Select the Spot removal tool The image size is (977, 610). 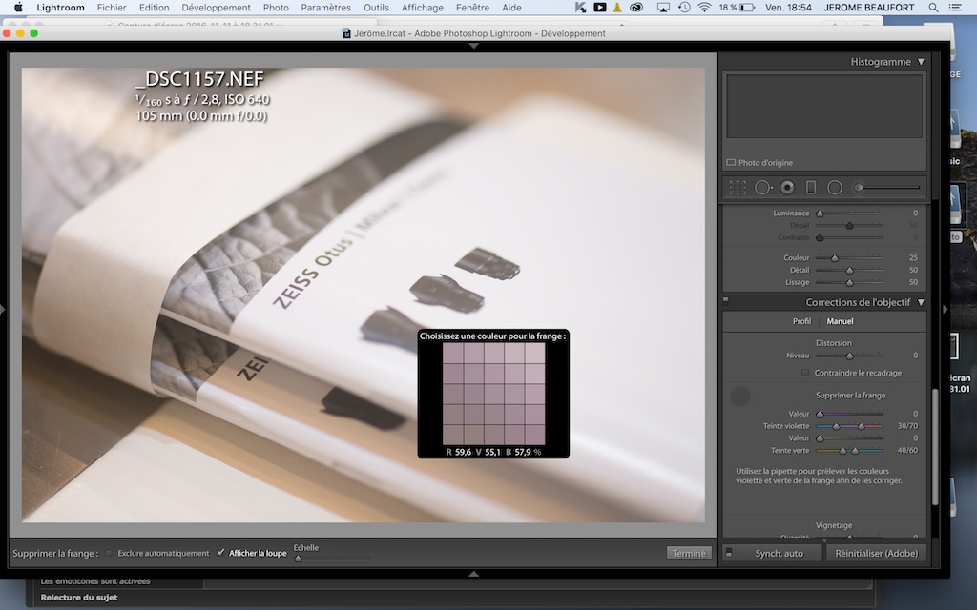(763, 188)
